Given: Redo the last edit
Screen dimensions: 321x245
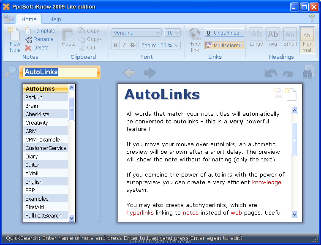Looking at the screenshot, I should click(288, 73).
